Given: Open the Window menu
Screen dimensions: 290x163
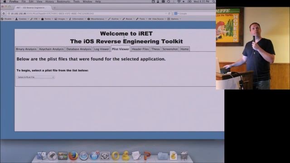Looking at the screenshot, I should (x=87, y=1).
